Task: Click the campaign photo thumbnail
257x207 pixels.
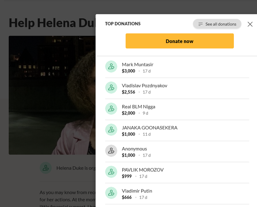Action: click(x=52, y=95)
